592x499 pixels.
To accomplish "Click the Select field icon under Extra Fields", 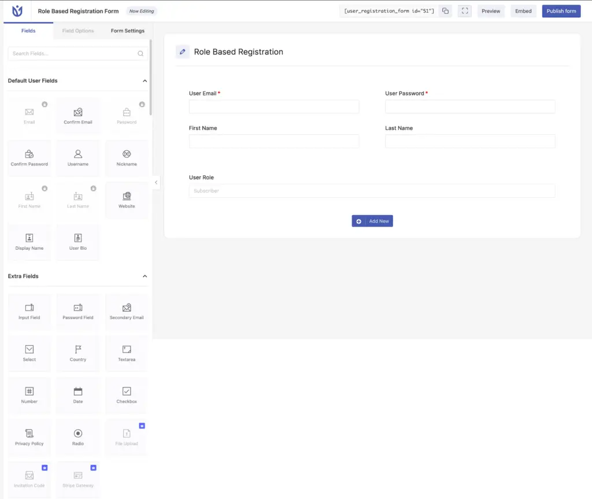I will 29,353.
